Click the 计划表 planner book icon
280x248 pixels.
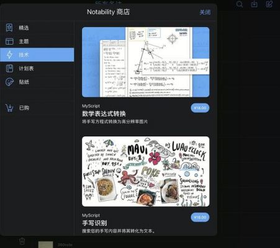pyautogui.click(x=9, y=68)
